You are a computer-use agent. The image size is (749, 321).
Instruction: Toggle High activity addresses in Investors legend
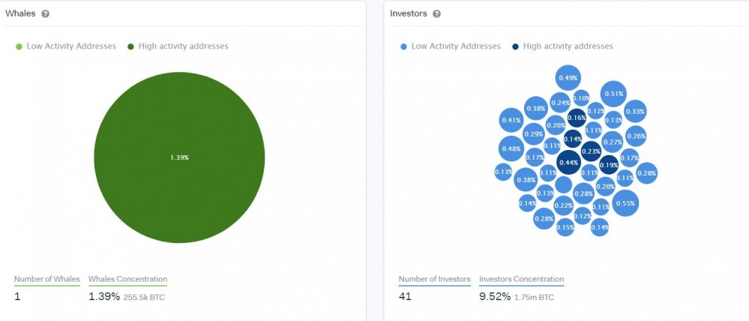(562, 46)
